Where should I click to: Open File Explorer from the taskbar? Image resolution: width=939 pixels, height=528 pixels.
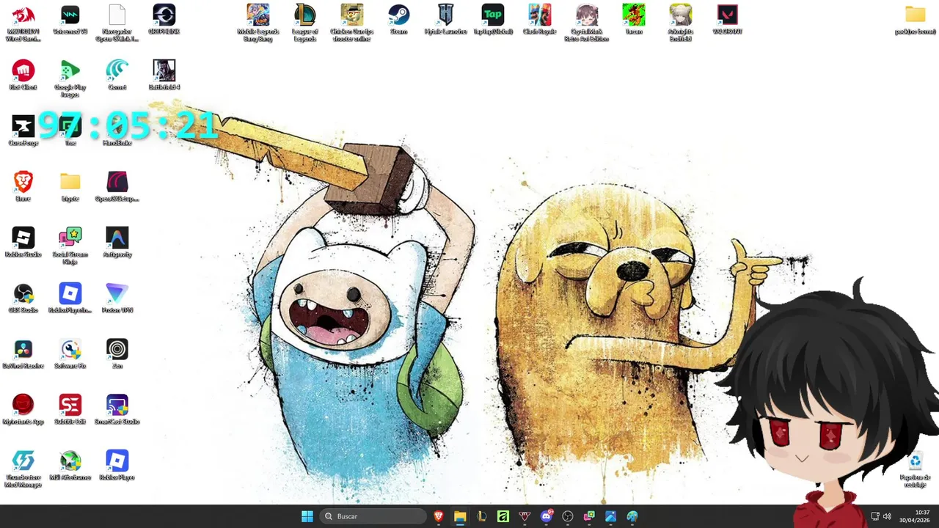coord(460,516)
